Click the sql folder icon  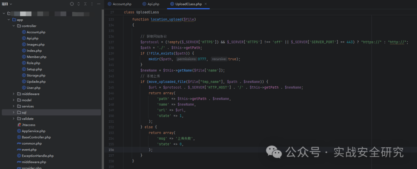pyautogui.click(x=19, y=112)
